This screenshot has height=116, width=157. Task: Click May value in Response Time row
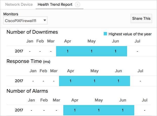pos(94,81)
